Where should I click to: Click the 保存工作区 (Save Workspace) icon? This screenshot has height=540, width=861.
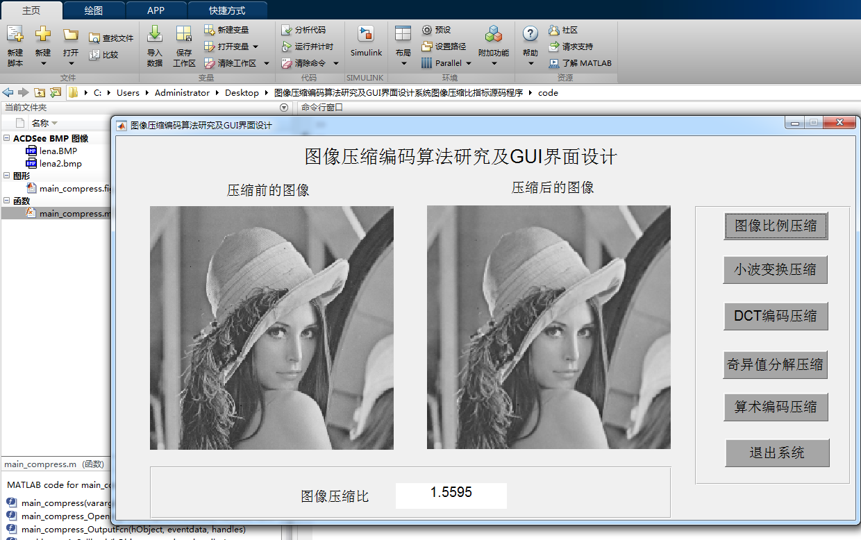184,33
